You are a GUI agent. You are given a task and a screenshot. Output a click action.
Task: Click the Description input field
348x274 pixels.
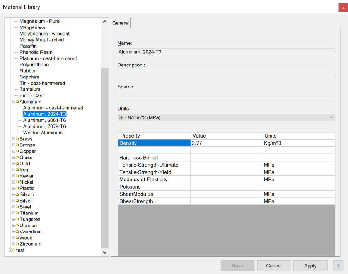click(226, 73)
